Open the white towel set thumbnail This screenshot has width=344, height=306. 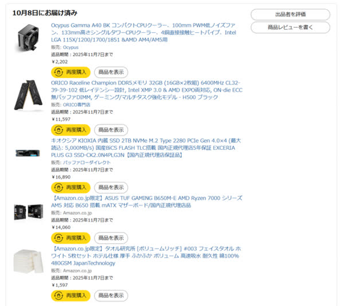click(x=29, y=261)
